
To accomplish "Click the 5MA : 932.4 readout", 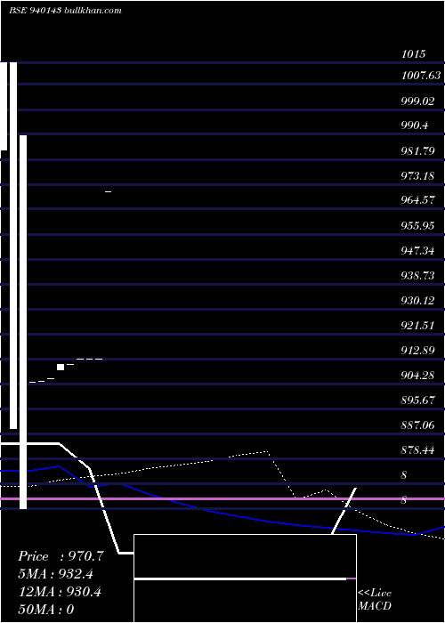I will pyautogui.click(x=56, y=574).
